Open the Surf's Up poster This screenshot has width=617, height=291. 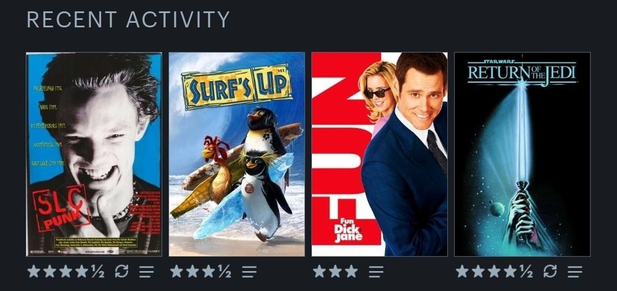tap(237, 154)
